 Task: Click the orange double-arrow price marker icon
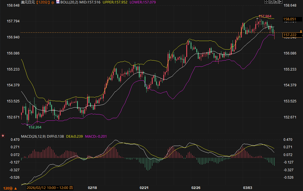(x=301, y=31)
